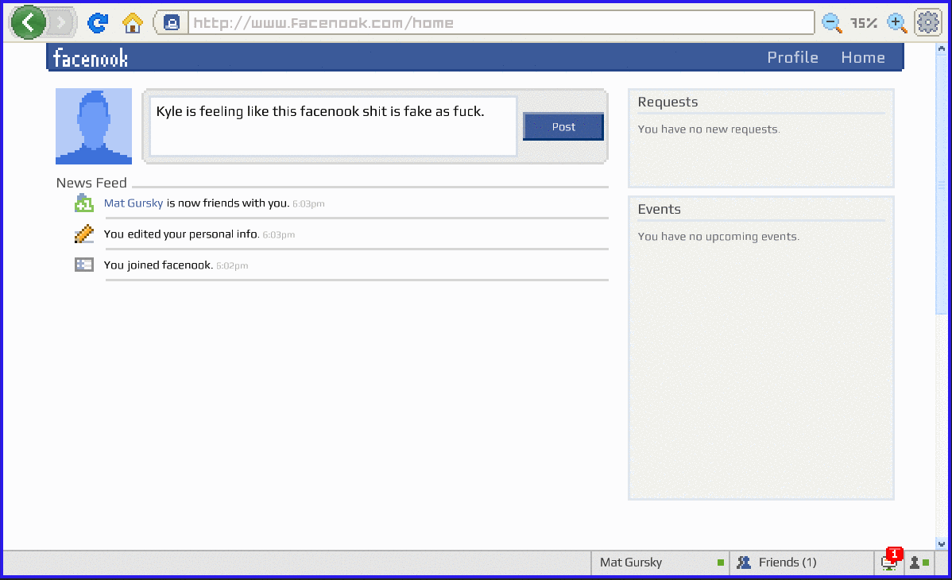Click green online dot beside Mat Gursky
Screen dimensions: 952x580
coord(721,563)
